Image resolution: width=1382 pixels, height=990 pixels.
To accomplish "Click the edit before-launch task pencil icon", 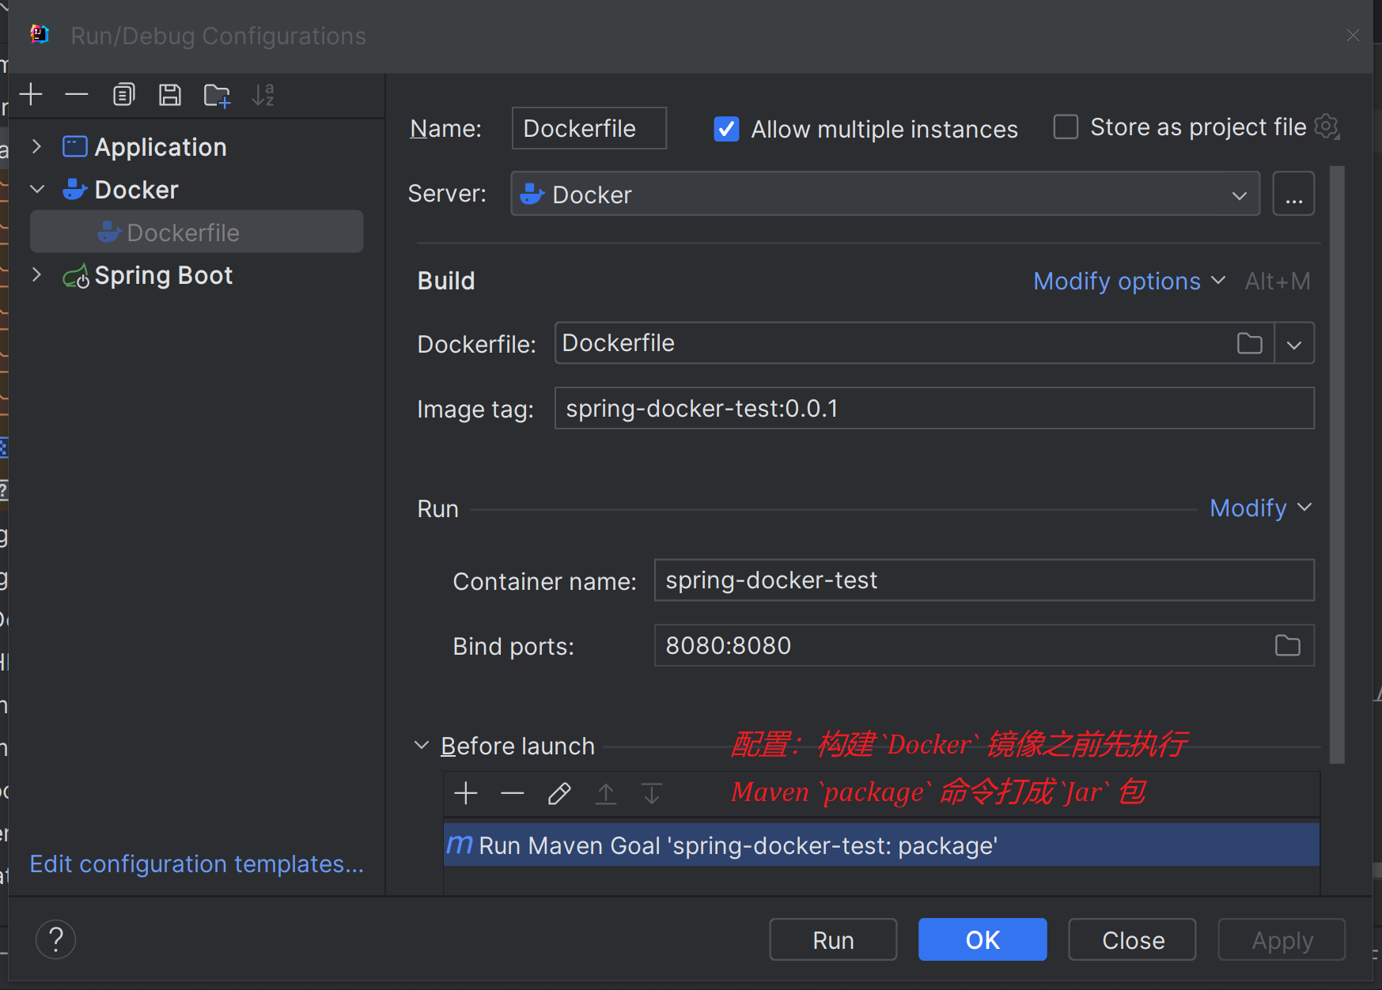I will pos(559,793).
